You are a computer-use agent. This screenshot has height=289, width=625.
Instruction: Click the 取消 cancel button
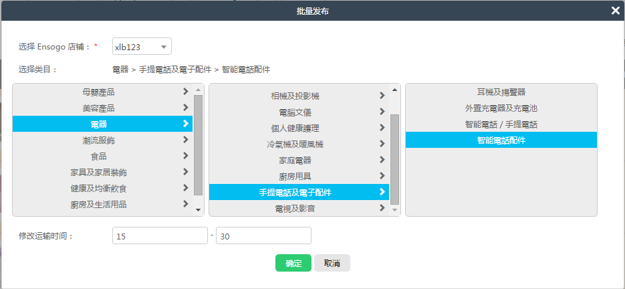332,263
